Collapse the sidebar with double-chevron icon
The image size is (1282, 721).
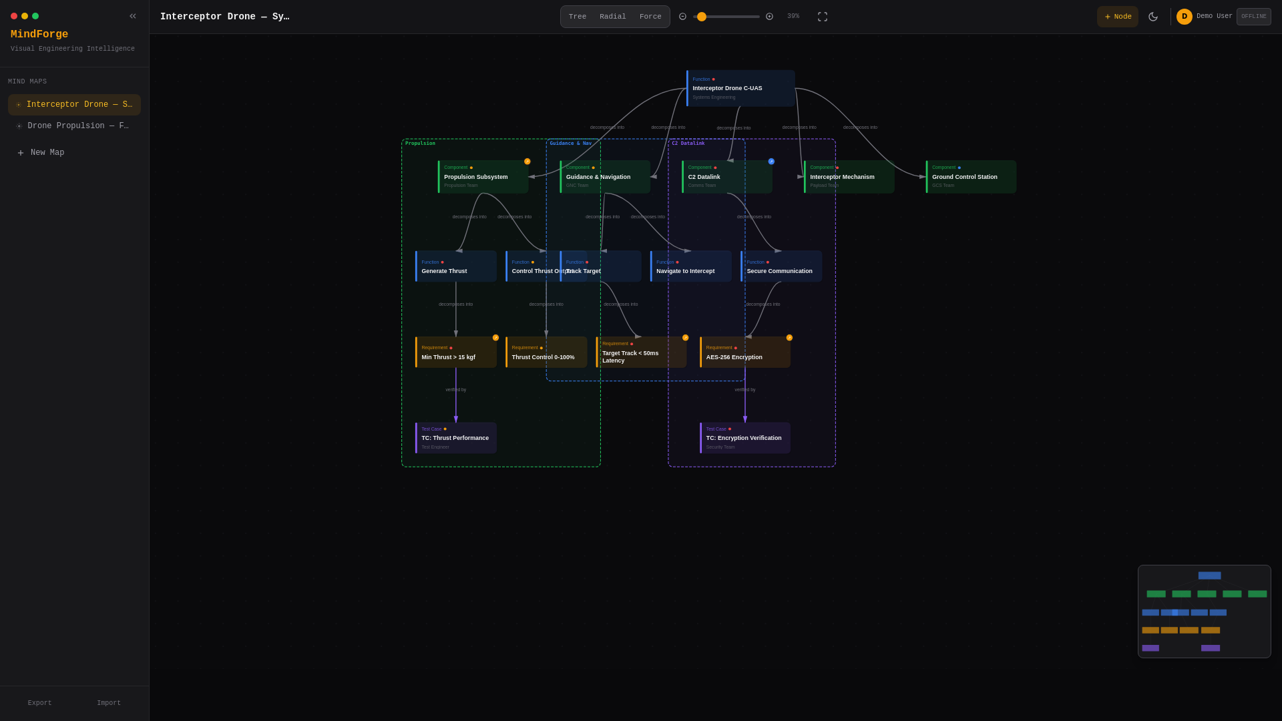[133, 16]
